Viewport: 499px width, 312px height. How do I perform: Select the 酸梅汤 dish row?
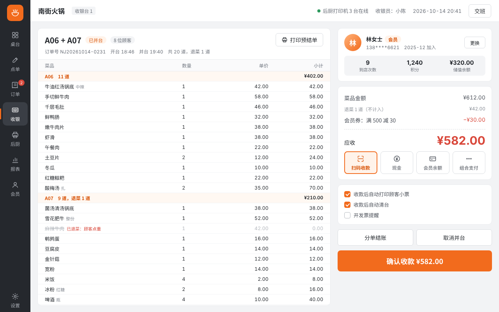click(x=184, y=188)
